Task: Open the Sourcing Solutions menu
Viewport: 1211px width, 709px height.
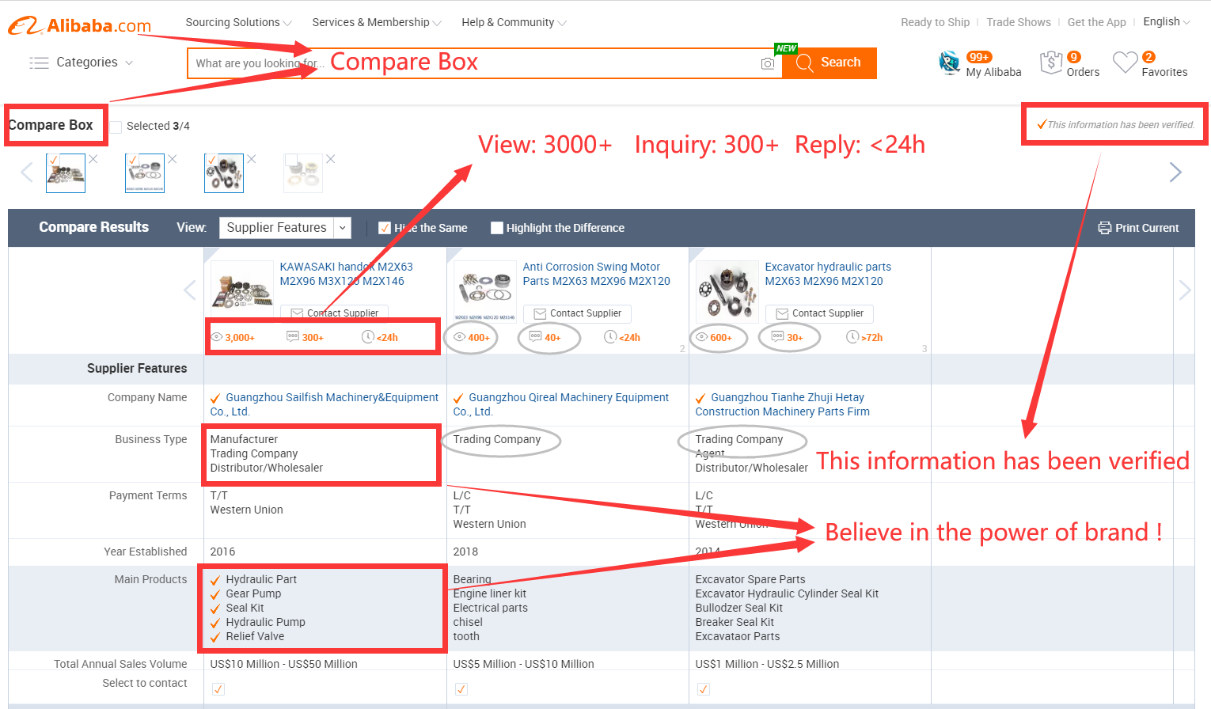Action: pos(238,22)
